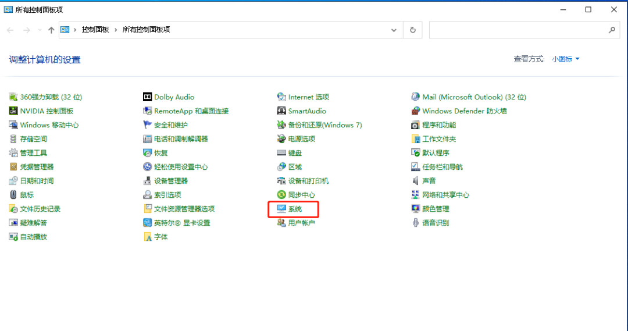Open the 鼠标 icon
The width and height of the screenshot is (628, 331).
[13, 195]
